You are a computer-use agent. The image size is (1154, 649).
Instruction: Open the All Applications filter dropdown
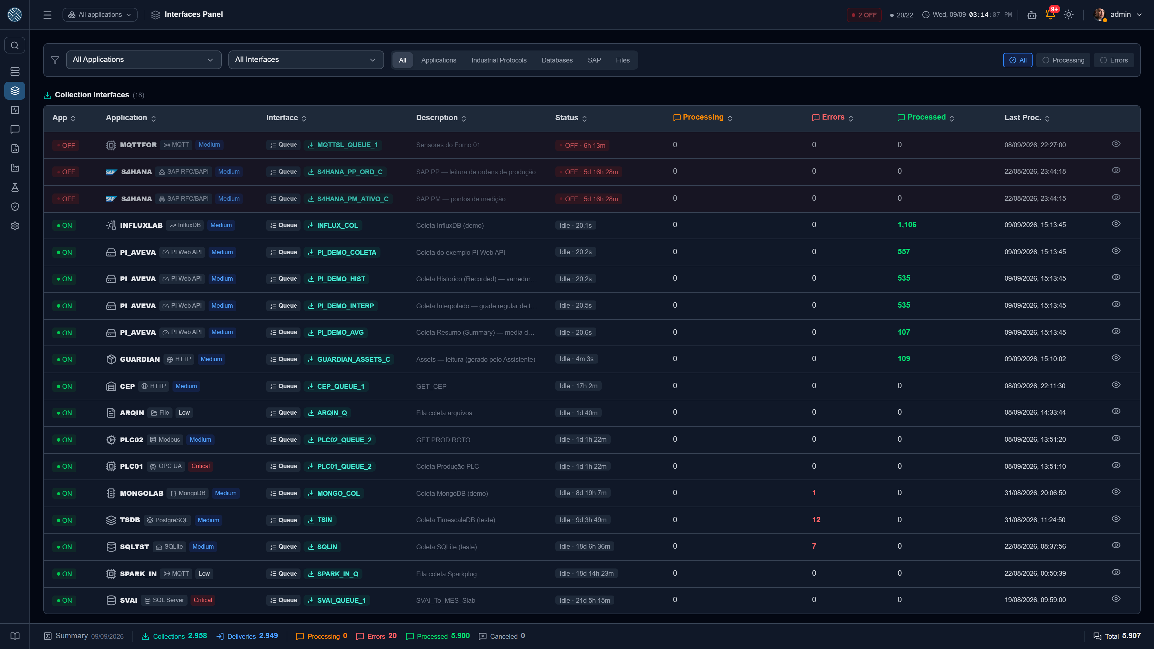coord(143,59)
